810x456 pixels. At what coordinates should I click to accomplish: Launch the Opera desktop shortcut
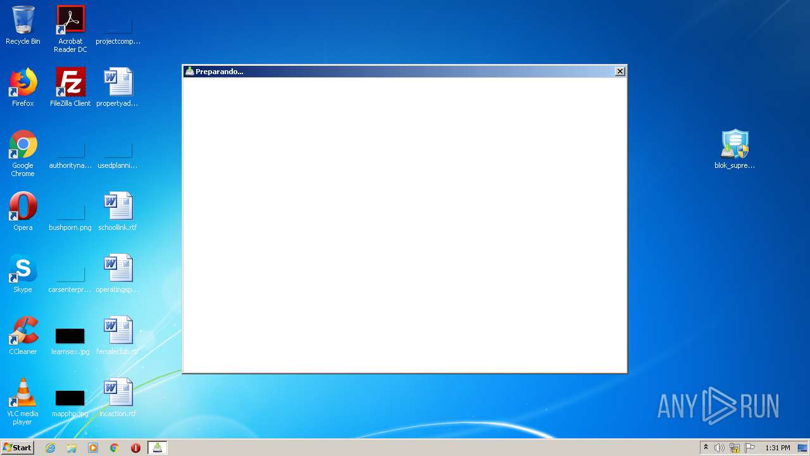coord(23,212)
